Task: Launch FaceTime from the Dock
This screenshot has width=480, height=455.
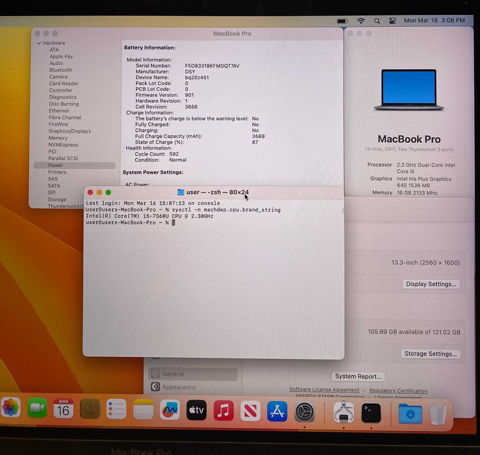Action: coord(37,408)
